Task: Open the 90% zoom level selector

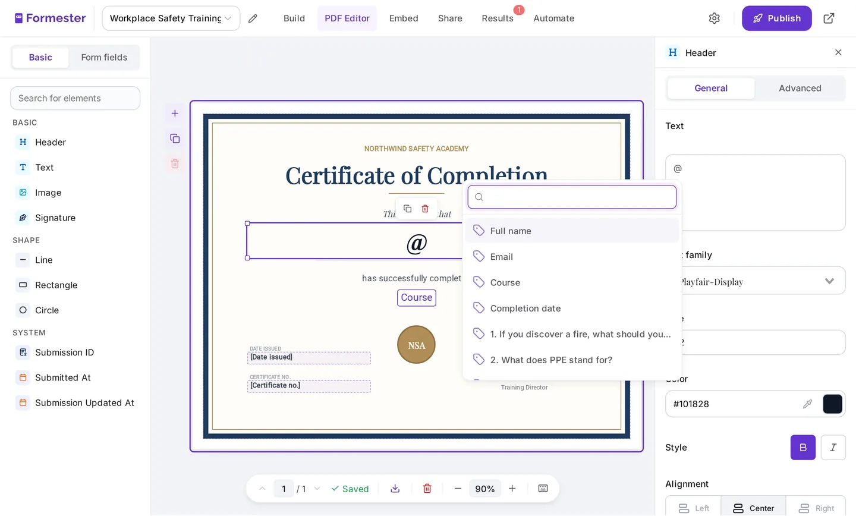Action: pos(485,489)
